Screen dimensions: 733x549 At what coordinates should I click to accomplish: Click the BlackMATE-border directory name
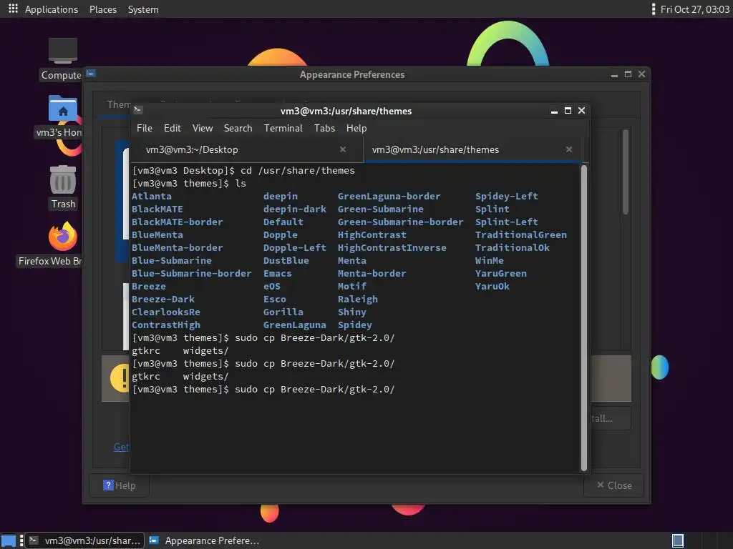[x=178, y=222]
